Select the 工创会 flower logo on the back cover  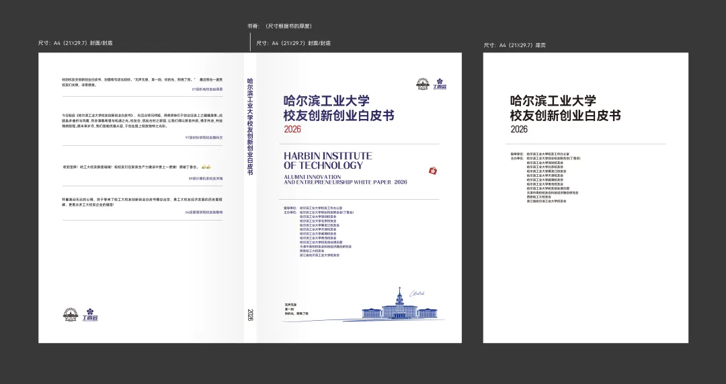[90, 315]
